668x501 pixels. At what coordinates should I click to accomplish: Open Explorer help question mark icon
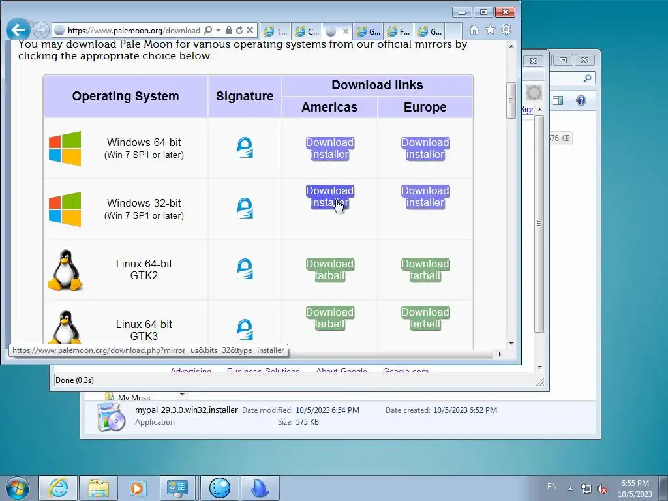tap(581, 100)
